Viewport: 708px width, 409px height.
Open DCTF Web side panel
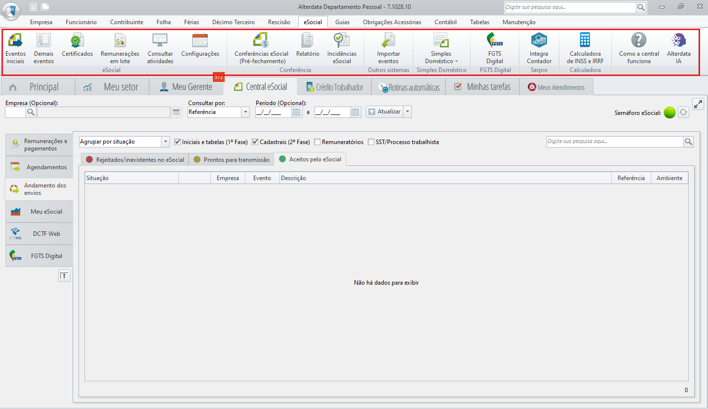[39, 233]
